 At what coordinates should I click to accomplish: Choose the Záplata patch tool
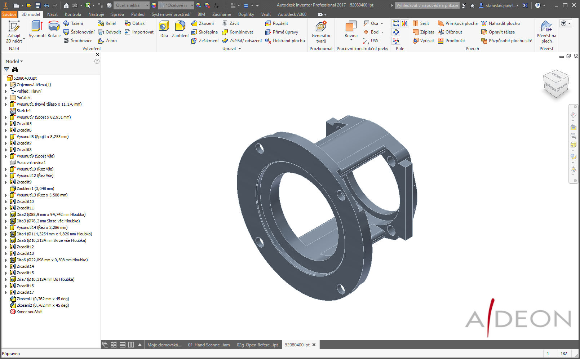[x=424, y=32]
